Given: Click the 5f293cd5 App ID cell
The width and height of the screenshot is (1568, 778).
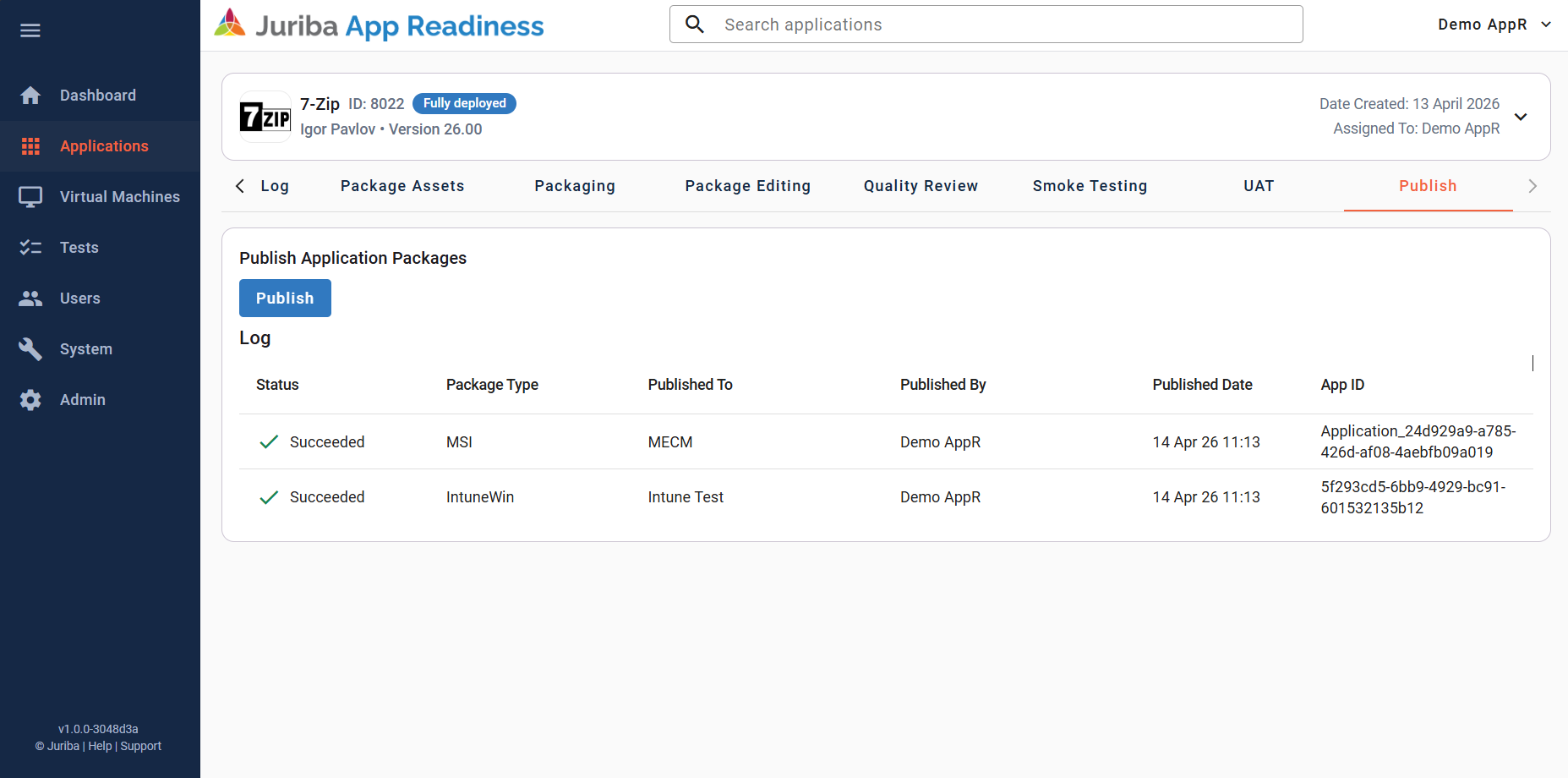Looking at the screenshot, I should (x=1412, y=497).
